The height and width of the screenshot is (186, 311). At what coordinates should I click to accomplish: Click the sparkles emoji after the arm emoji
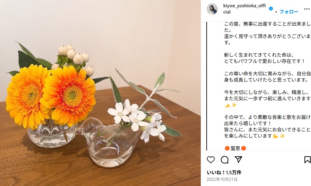282,136
